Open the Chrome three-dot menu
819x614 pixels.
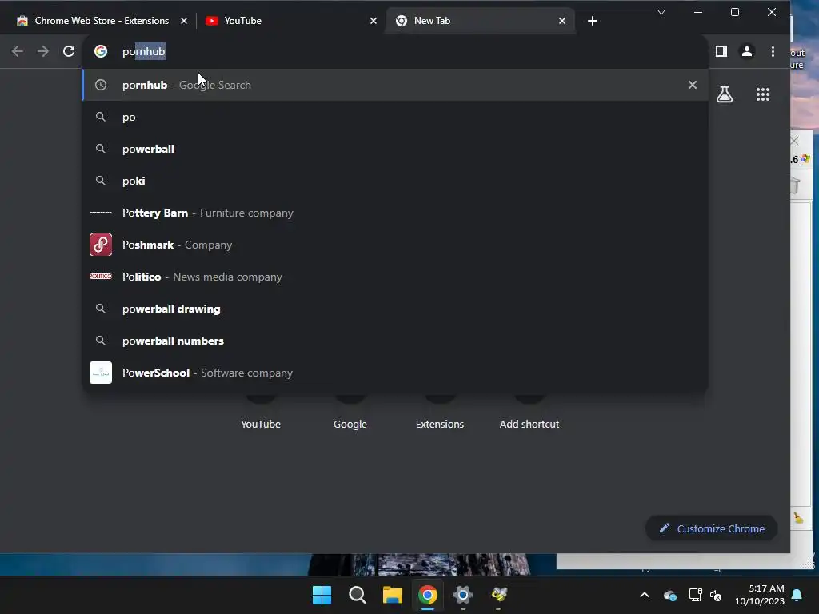pos(773,51)
